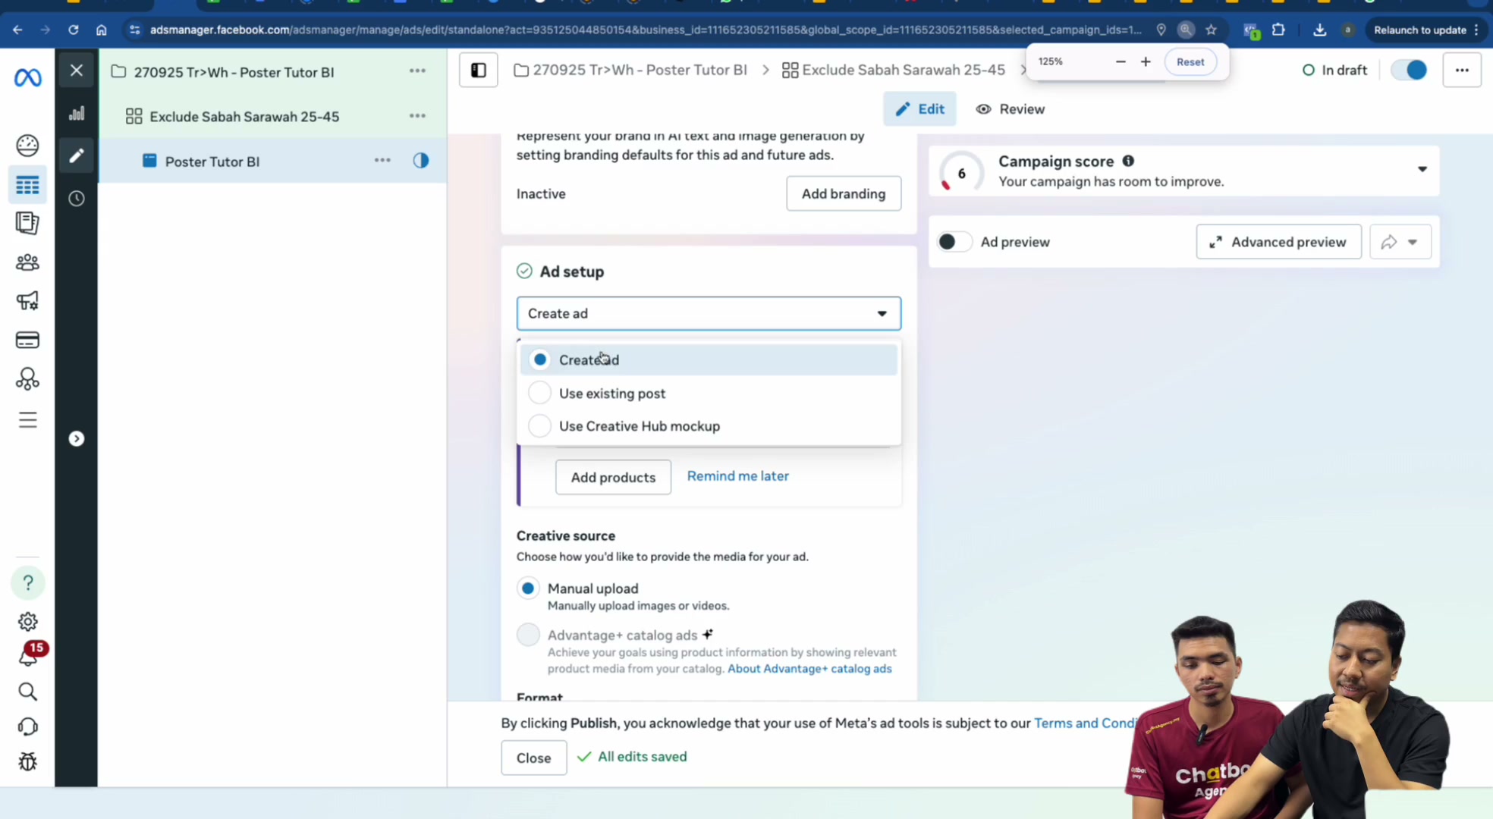
Task: Open campaign 270925 options ellipsis
Action: click(x=417, y=71)
